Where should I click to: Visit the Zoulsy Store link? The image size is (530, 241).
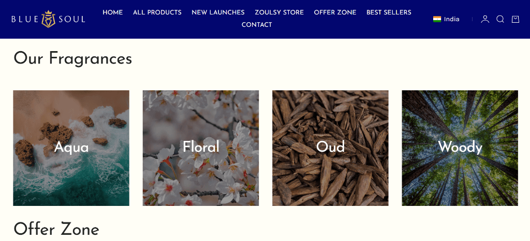(279, 12)
